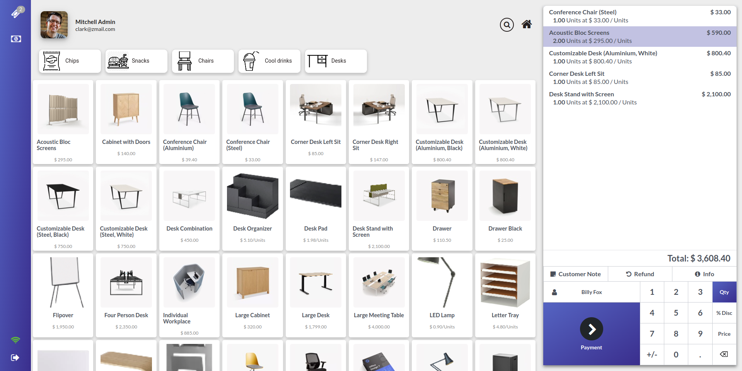This screenshot has height=371, width=742.
Task: Add a Customer Note
Action: [576, 274]
